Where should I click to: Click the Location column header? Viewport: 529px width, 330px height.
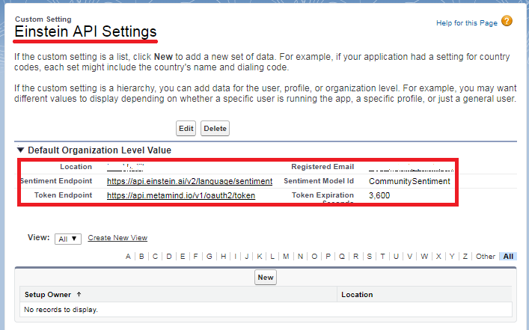[x=357, y=295]
